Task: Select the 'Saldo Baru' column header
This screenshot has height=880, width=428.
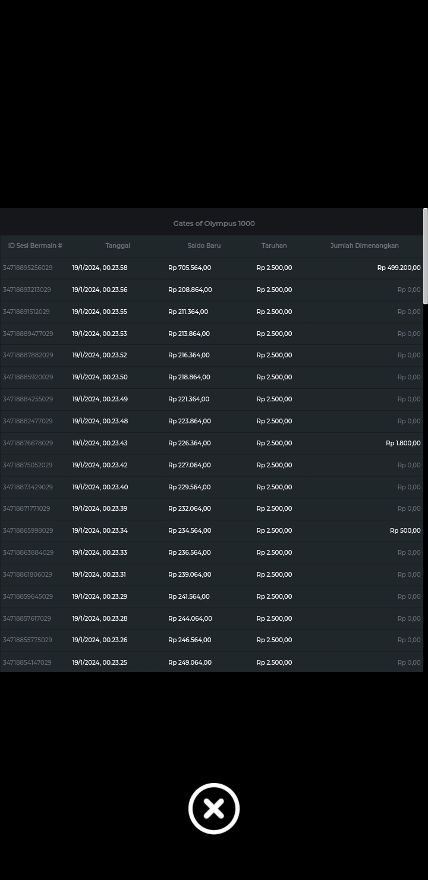Action: [x=204, y=246]
